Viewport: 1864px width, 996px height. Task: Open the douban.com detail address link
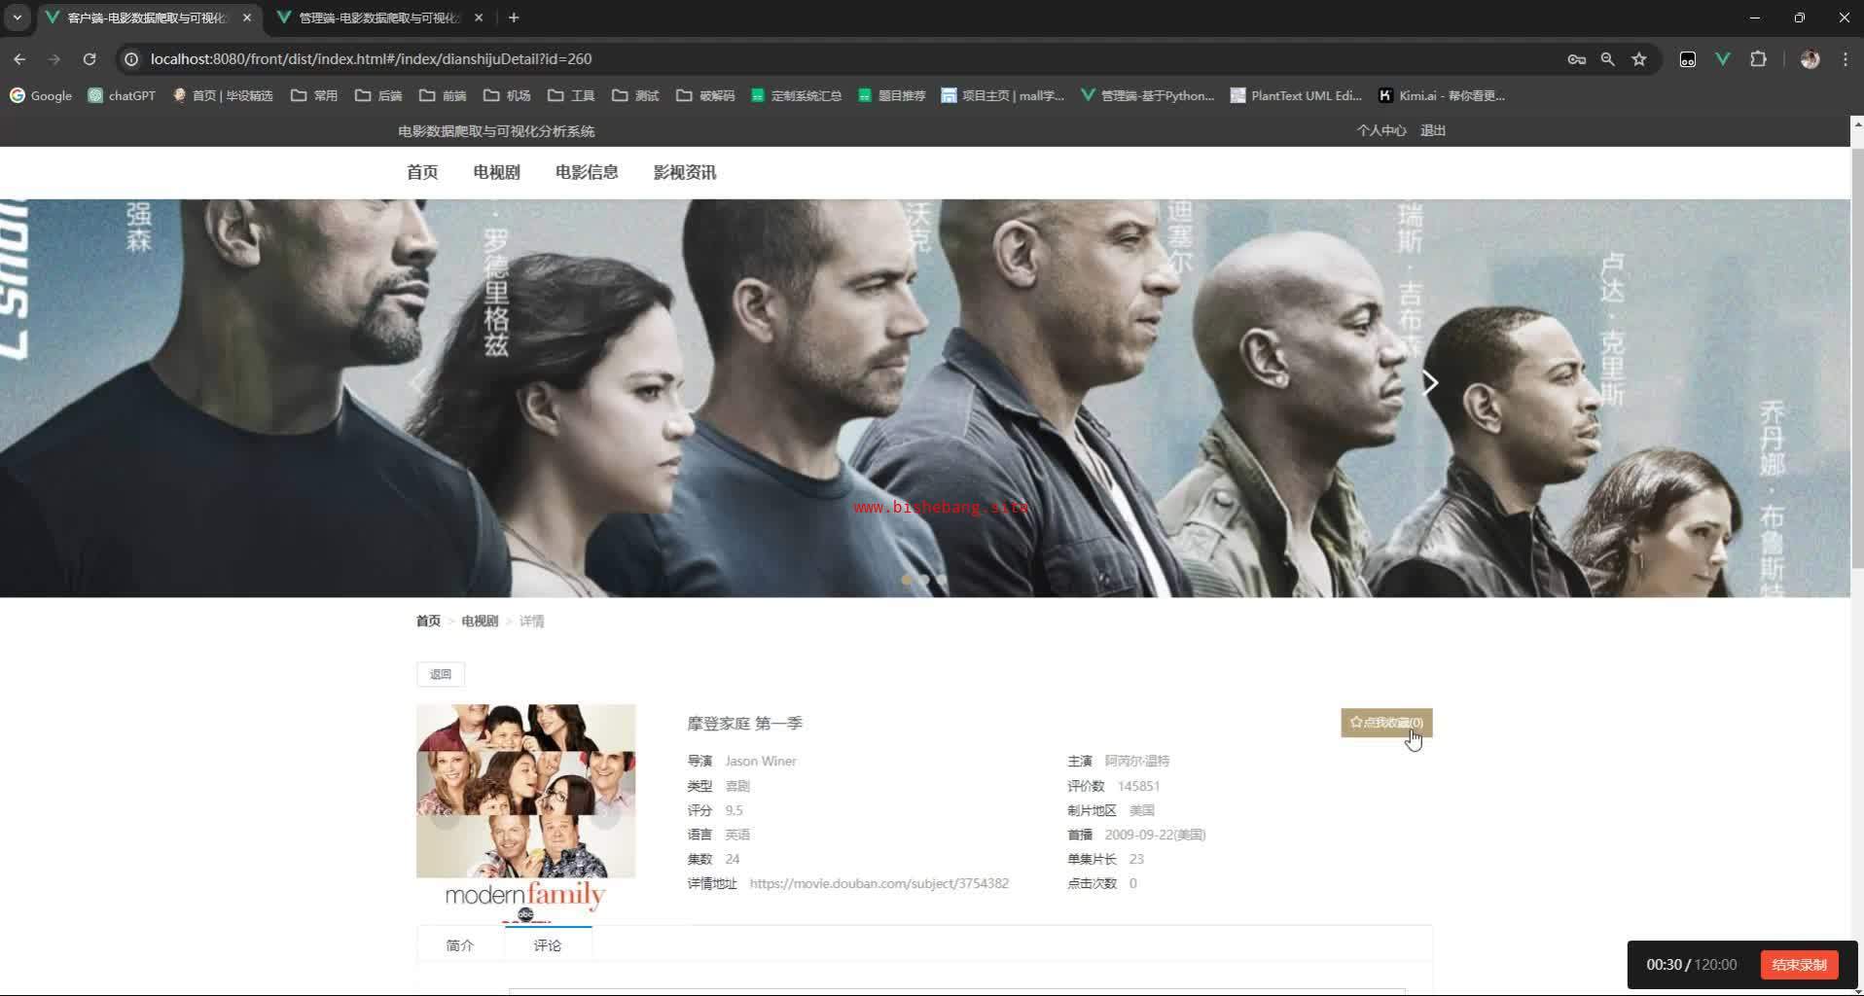879,884
